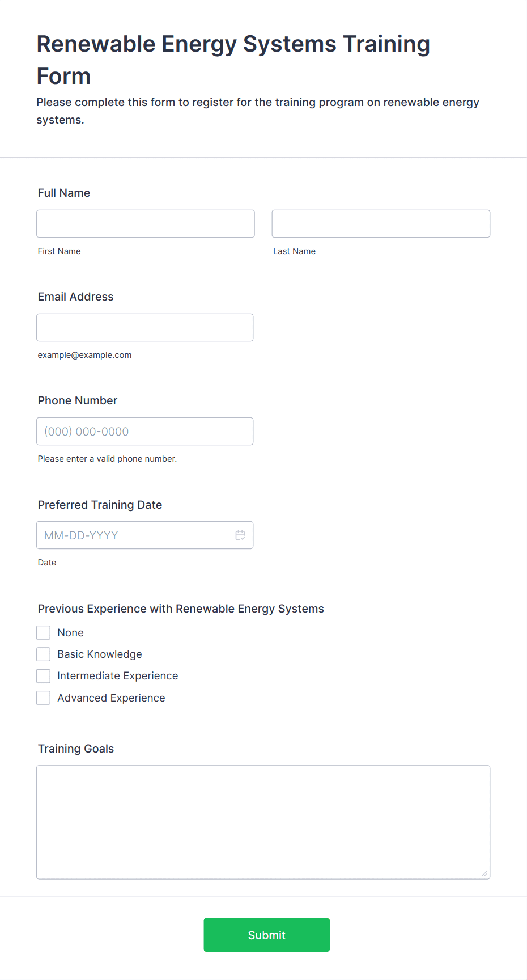Click the None label text
Viewport: 527px width, 980px height.
point(70,632)
